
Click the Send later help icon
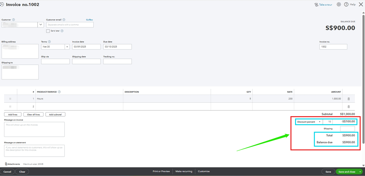tap(62, 31)
